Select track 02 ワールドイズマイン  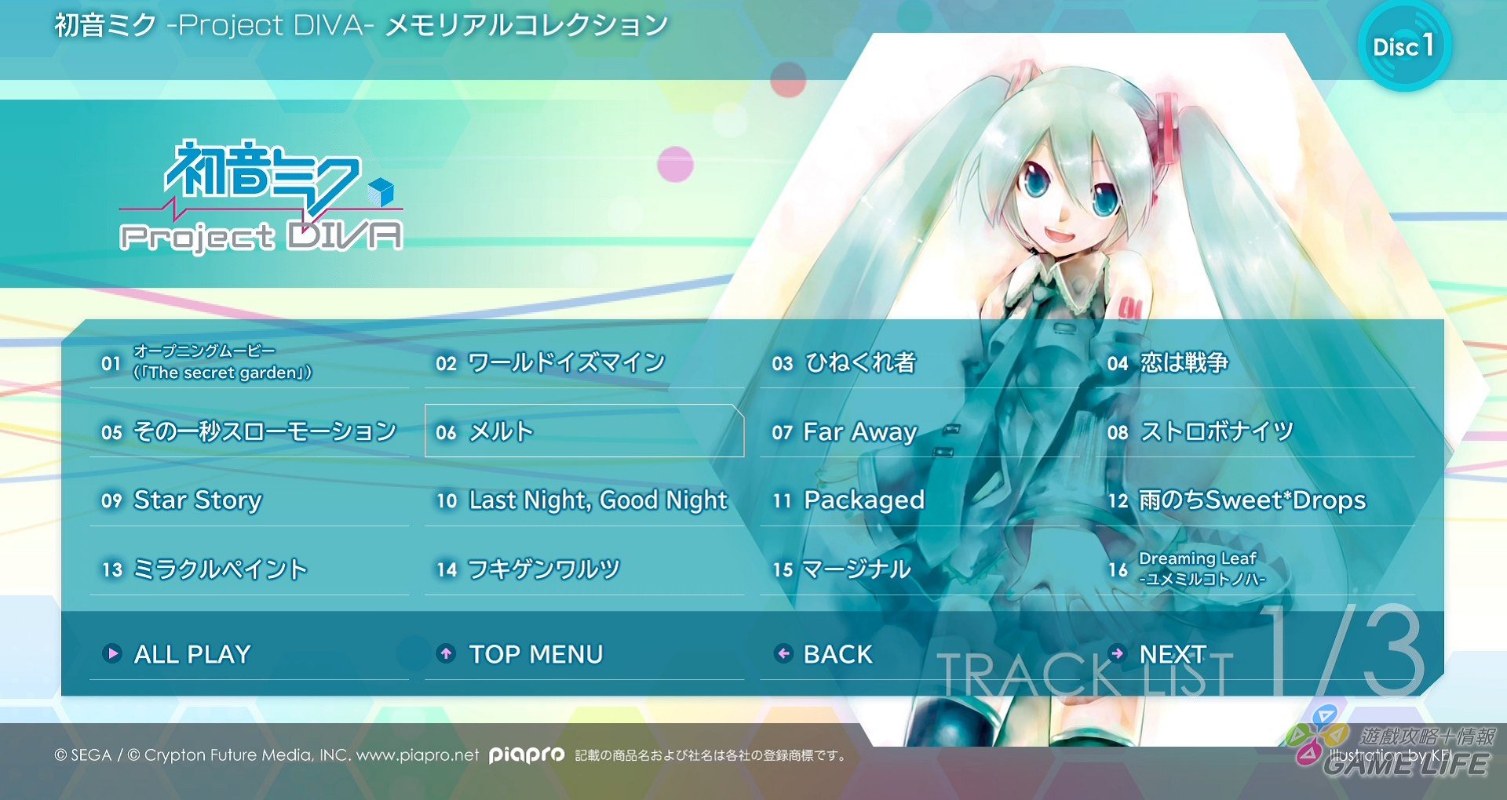tap(584, 362)
